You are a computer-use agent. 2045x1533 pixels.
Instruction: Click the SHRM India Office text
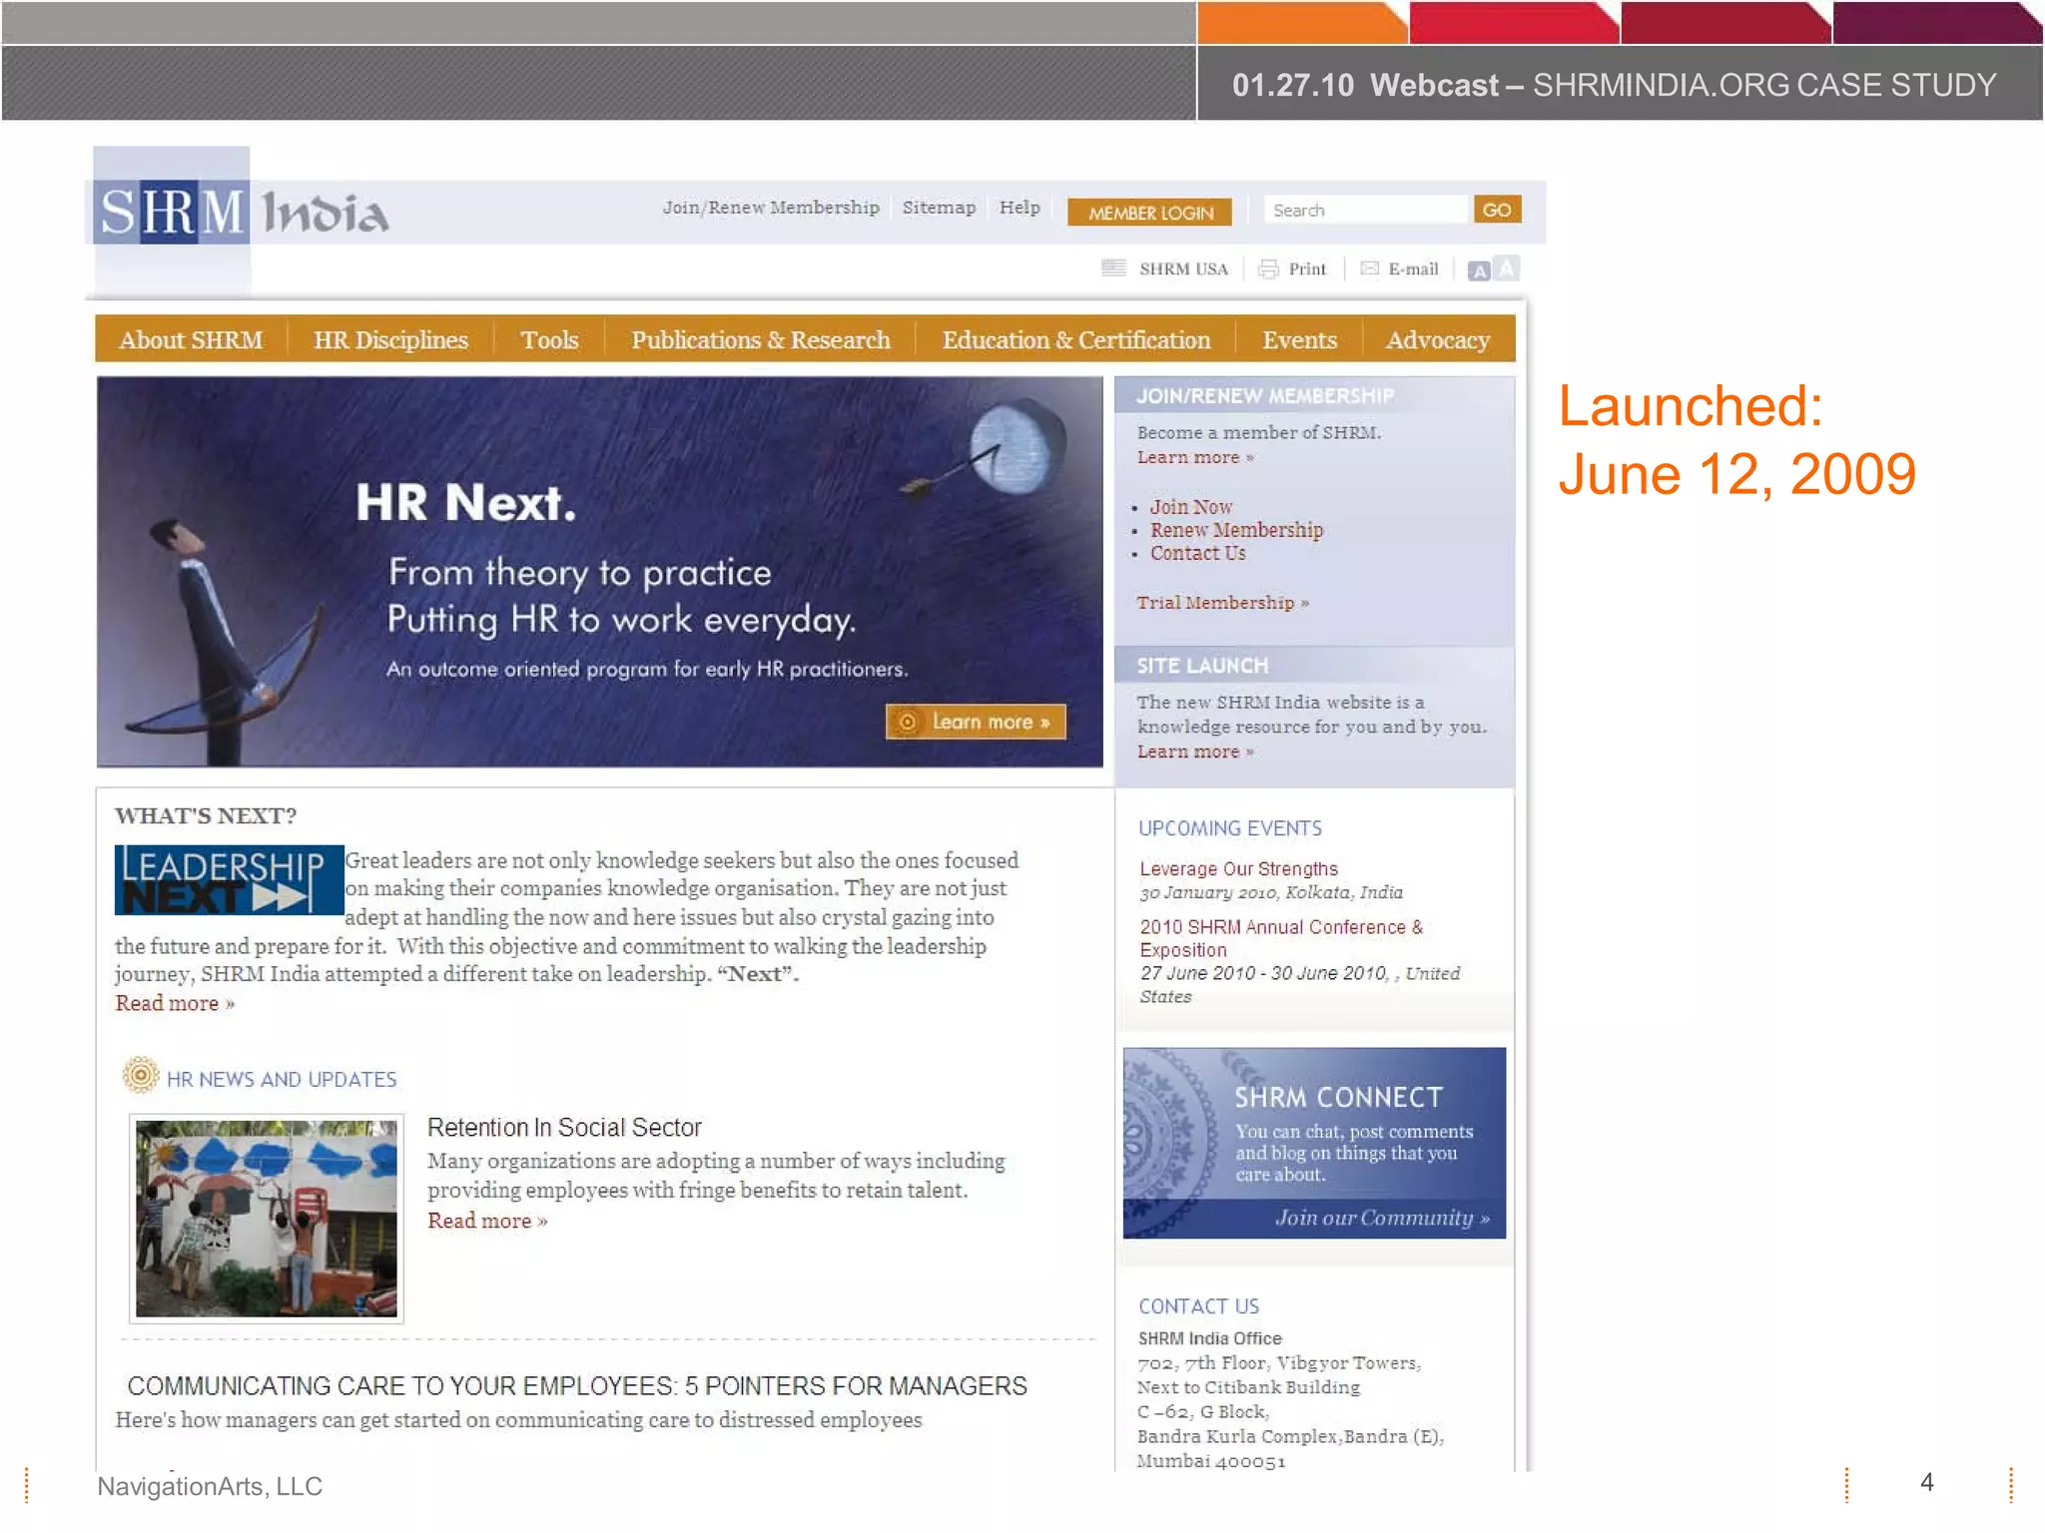point(1209,1338)
